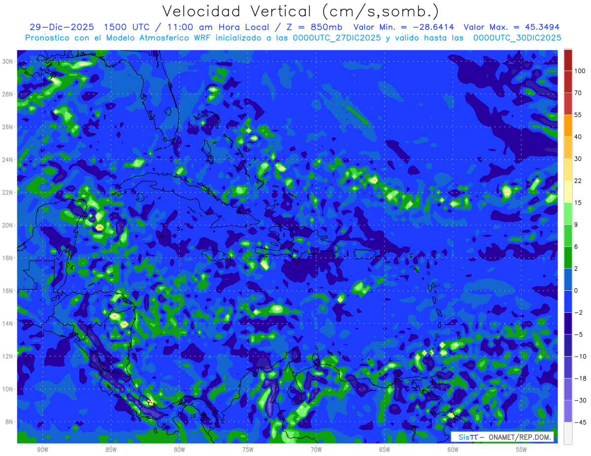Click the "Velocidad Vertical (cm/s,somb.)" title

300,11
